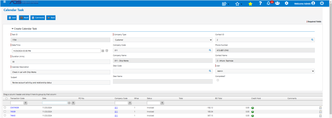The image size is (332, 118).
Task: Click the yellow filled star icon
Action: click(x=250, y=4)
